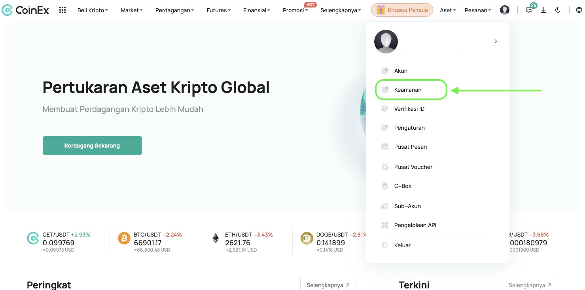Open the Aset dropdown
The height and width of the screenshot is (290, 585).
coord(448,10)
